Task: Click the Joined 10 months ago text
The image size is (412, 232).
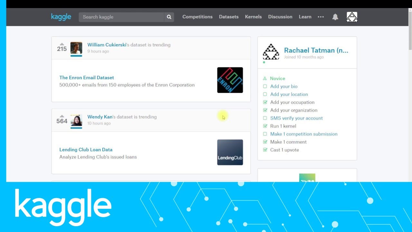Action: pyautogui.click(x=304, y=57)
